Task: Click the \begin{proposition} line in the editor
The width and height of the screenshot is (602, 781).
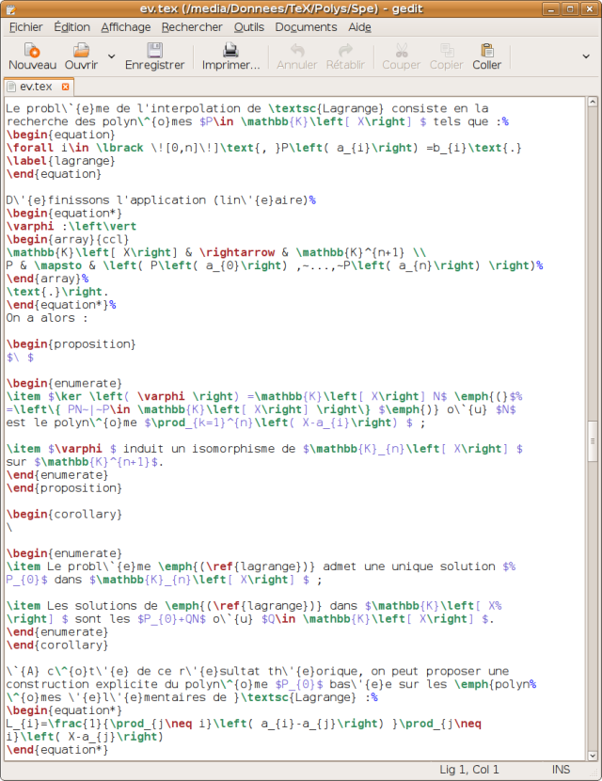Action: pyautogui.click(x=54, y=344)
